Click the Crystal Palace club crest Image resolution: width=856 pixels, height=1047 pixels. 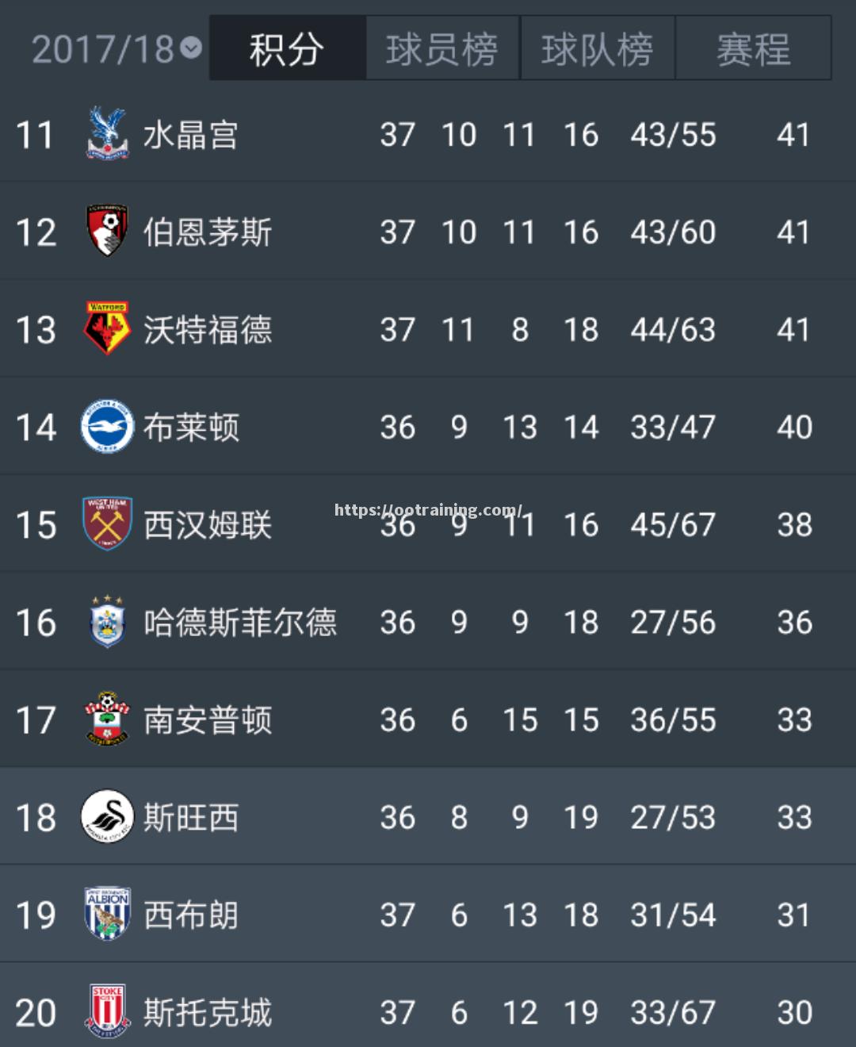click(107, 133)
